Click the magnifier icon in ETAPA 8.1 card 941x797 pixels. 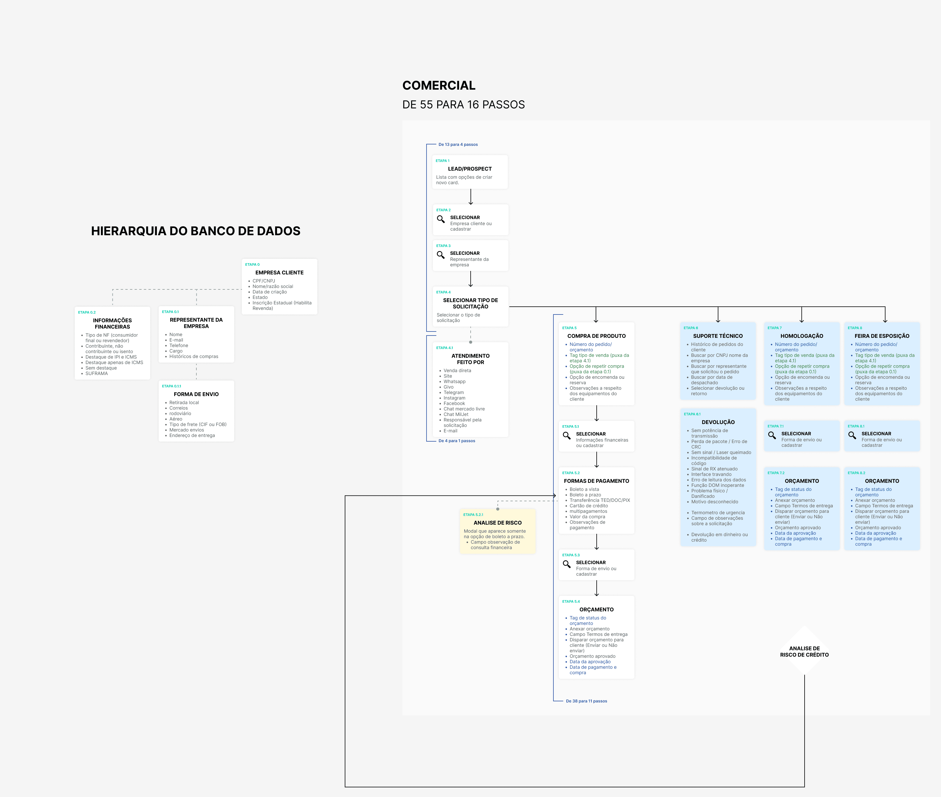click(852, 435)
